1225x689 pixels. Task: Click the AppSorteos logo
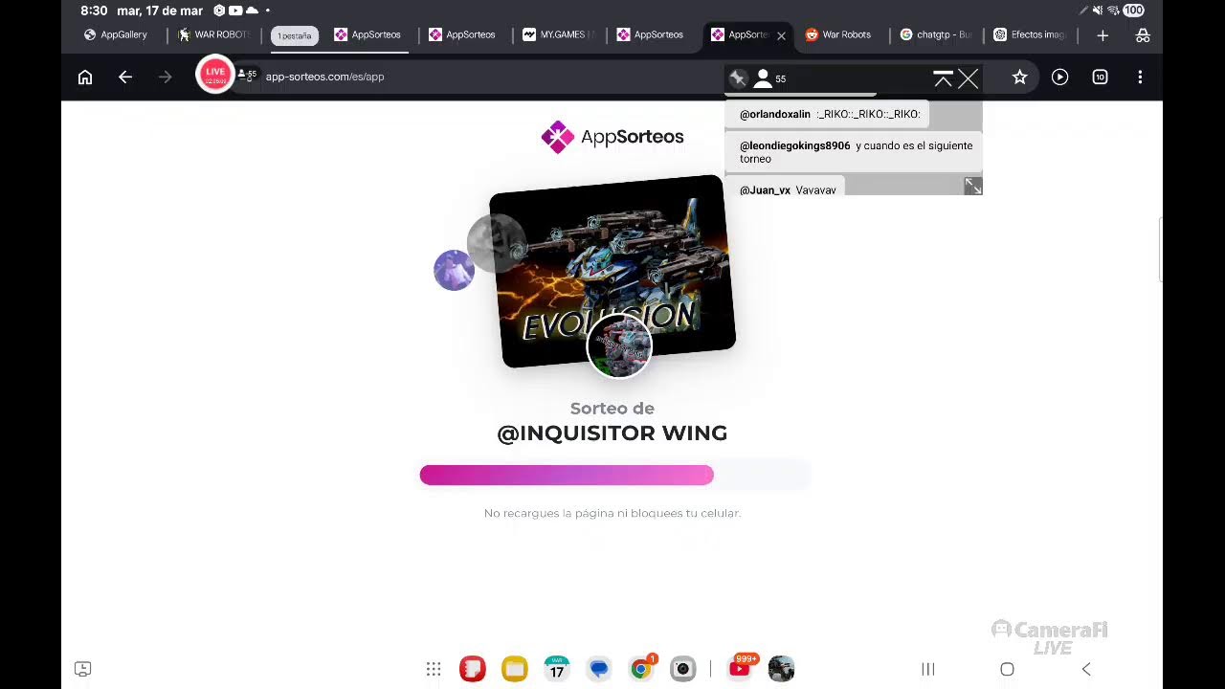click(612, 137)
